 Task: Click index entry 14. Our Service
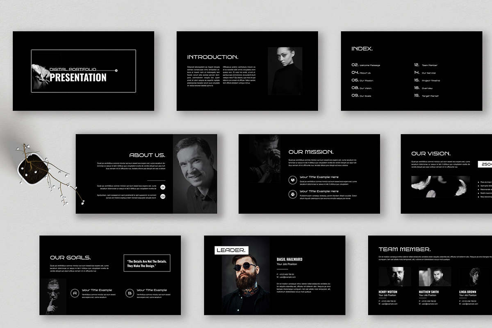coord(425,73)
